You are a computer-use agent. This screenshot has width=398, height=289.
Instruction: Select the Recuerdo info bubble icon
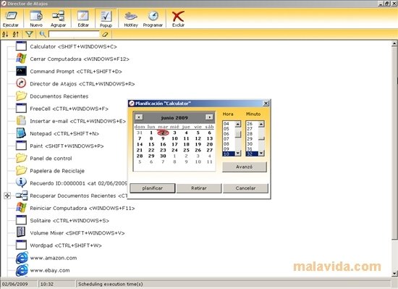pyautogui.click(x=21, y=183)
